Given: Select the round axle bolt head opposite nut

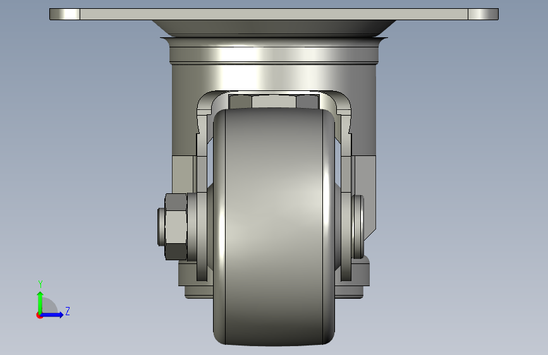Looking at the screenshot, I should 358,227.
